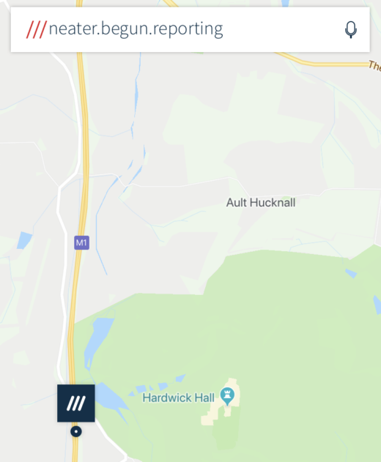Click the Hardwick Hall text label
The image size is (381, 462).
pyautogui.click(x=178, y=398)
